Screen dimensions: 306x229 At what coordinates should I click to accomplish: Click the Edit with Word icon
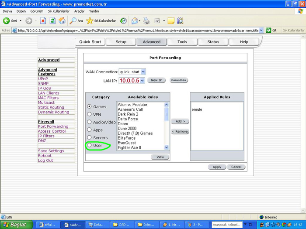[x=157, y=21]
